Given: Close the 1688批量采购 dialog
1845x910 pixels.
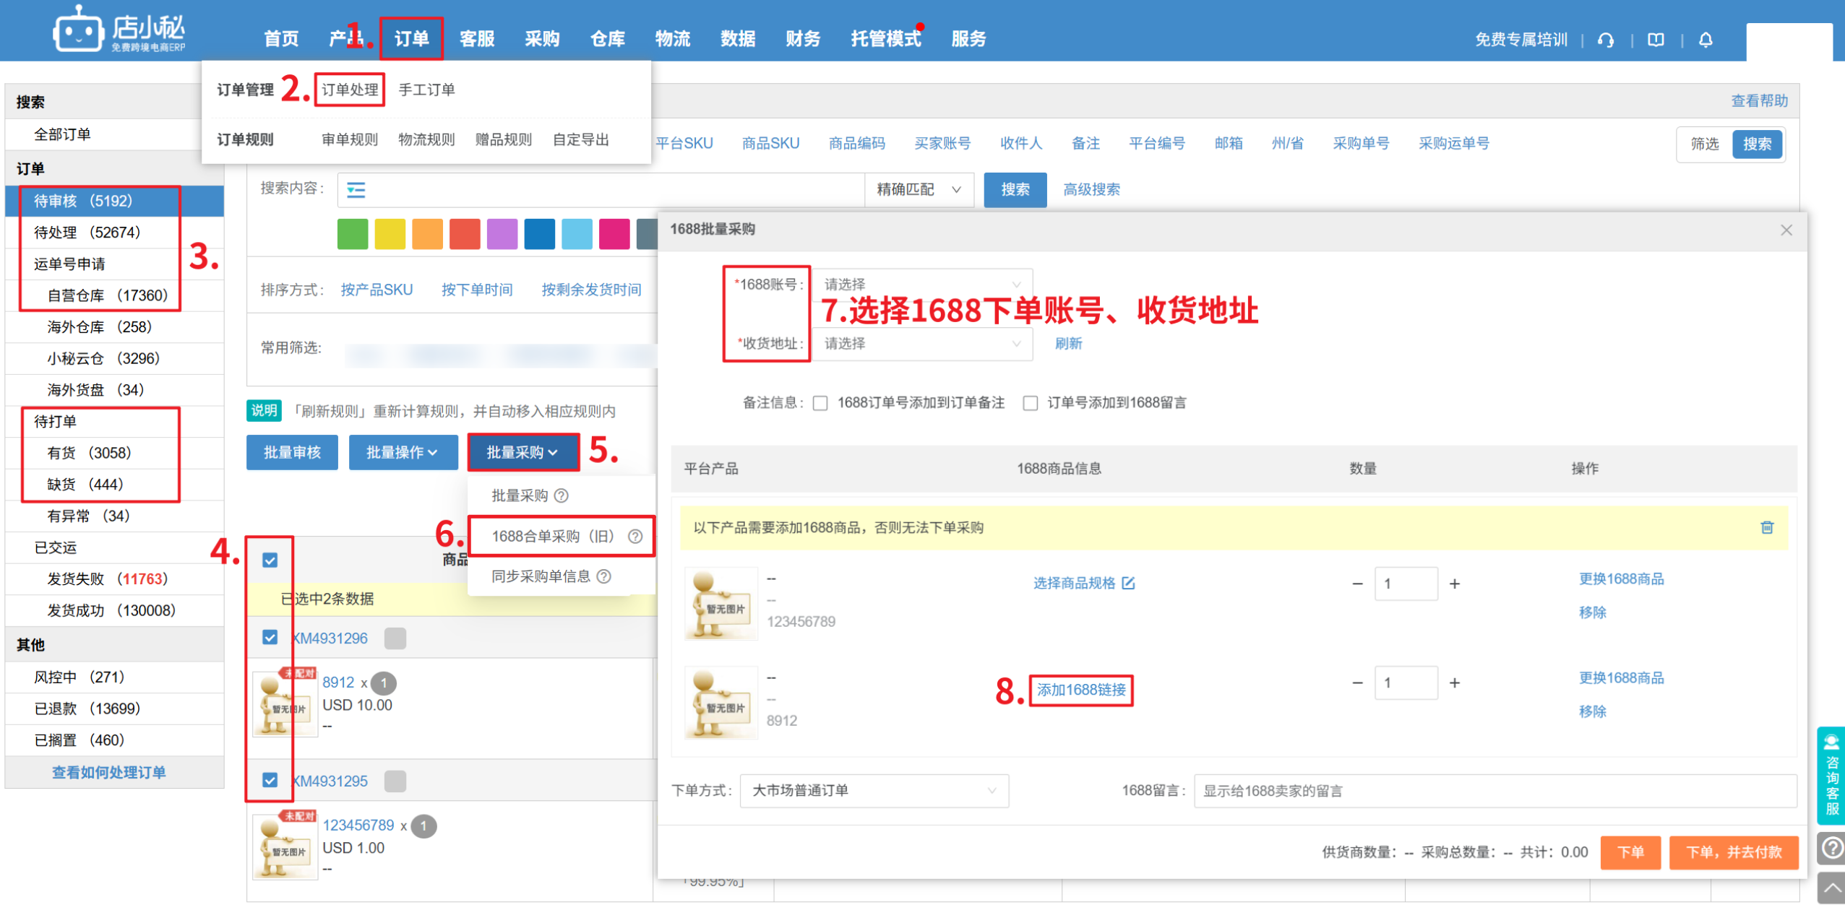Looking at the screenshot, I should pyautogui.click(x=1786, y=230).
